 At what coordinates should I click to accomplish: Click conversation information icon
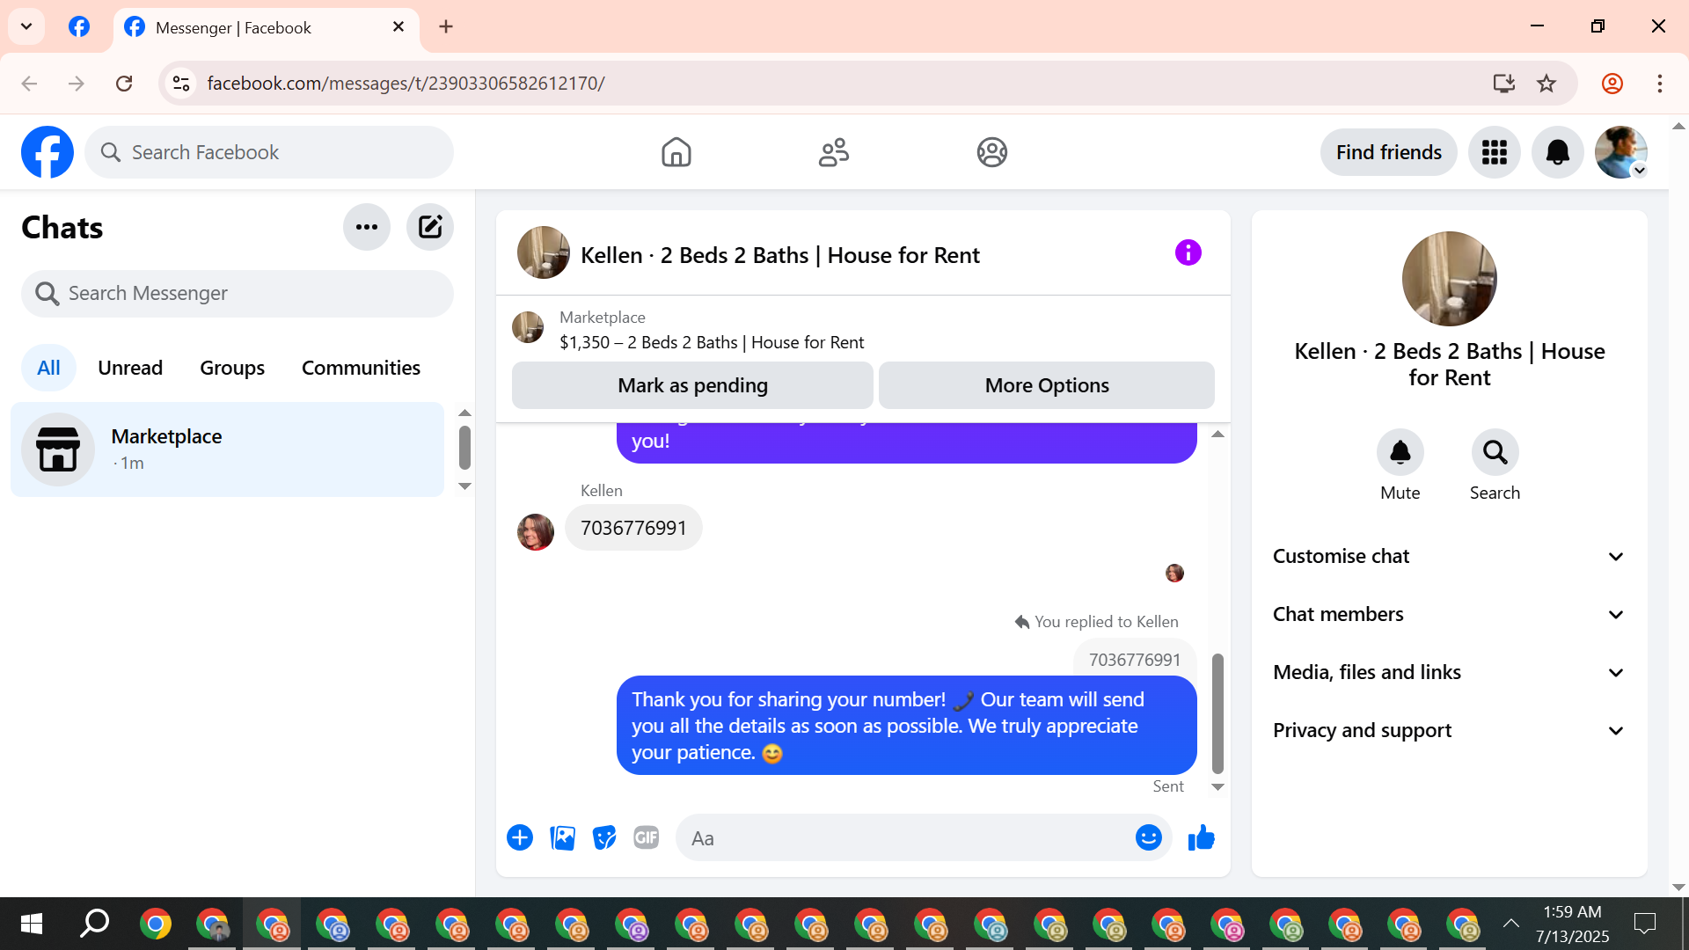[1188, 253]
